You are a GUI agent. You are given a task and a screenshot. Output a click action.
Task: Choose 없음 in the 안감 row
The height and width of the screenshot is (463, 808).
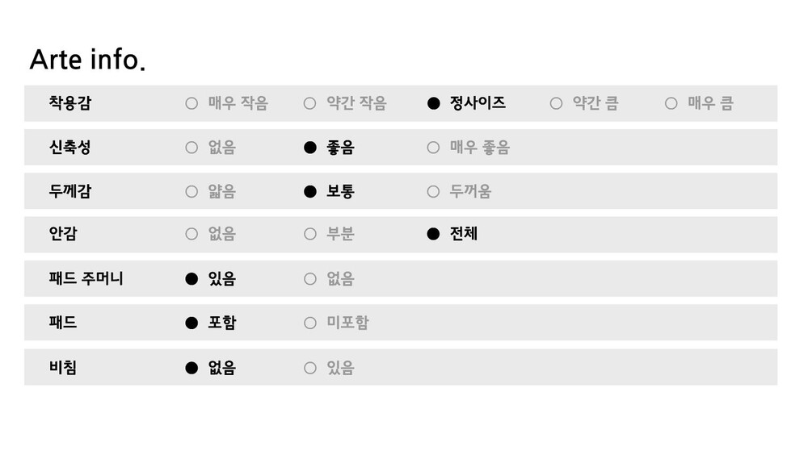pyautogui.click(x=191, y=234)
